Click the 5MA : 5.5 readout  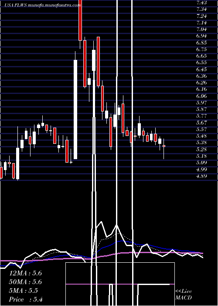coord(24,291)
